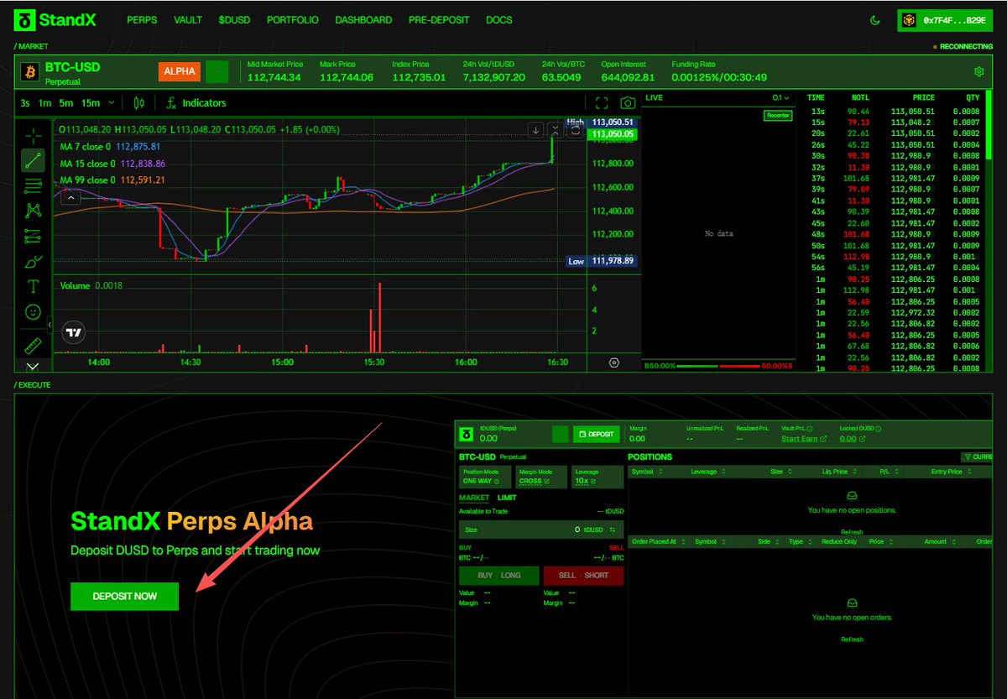Select the 5m chart interval
The height and width of the screenshot is (699, 1007).
click(67, 103)
